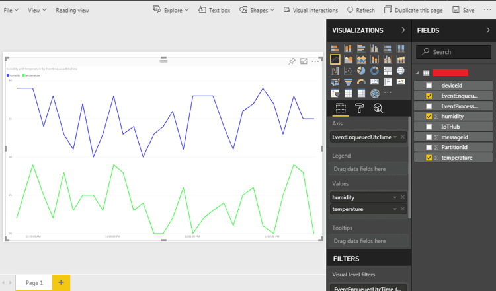Tick the IoTHub field checkbox
Viewport: 496px width, 291px height.
(429, 127)
